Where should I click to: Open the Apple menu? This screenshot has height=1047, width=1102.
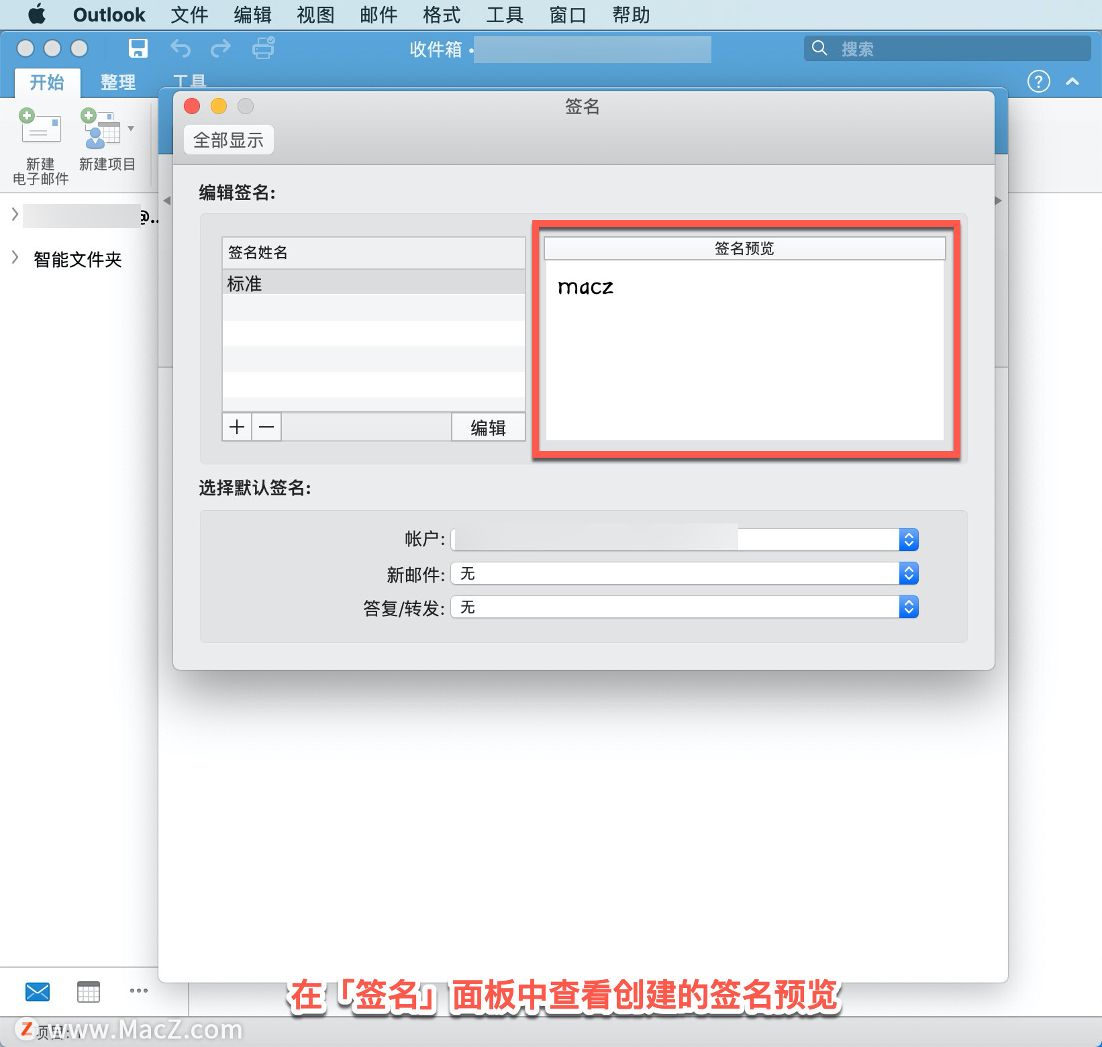point(37,14)
